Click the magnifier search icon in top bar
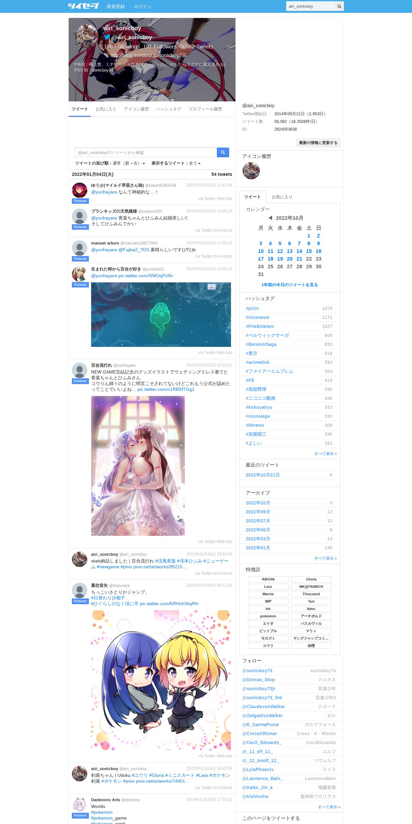 pos(339,6)
